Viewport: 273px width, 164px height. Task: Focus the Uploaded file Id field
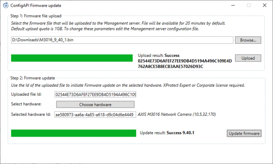coord(95,94)
